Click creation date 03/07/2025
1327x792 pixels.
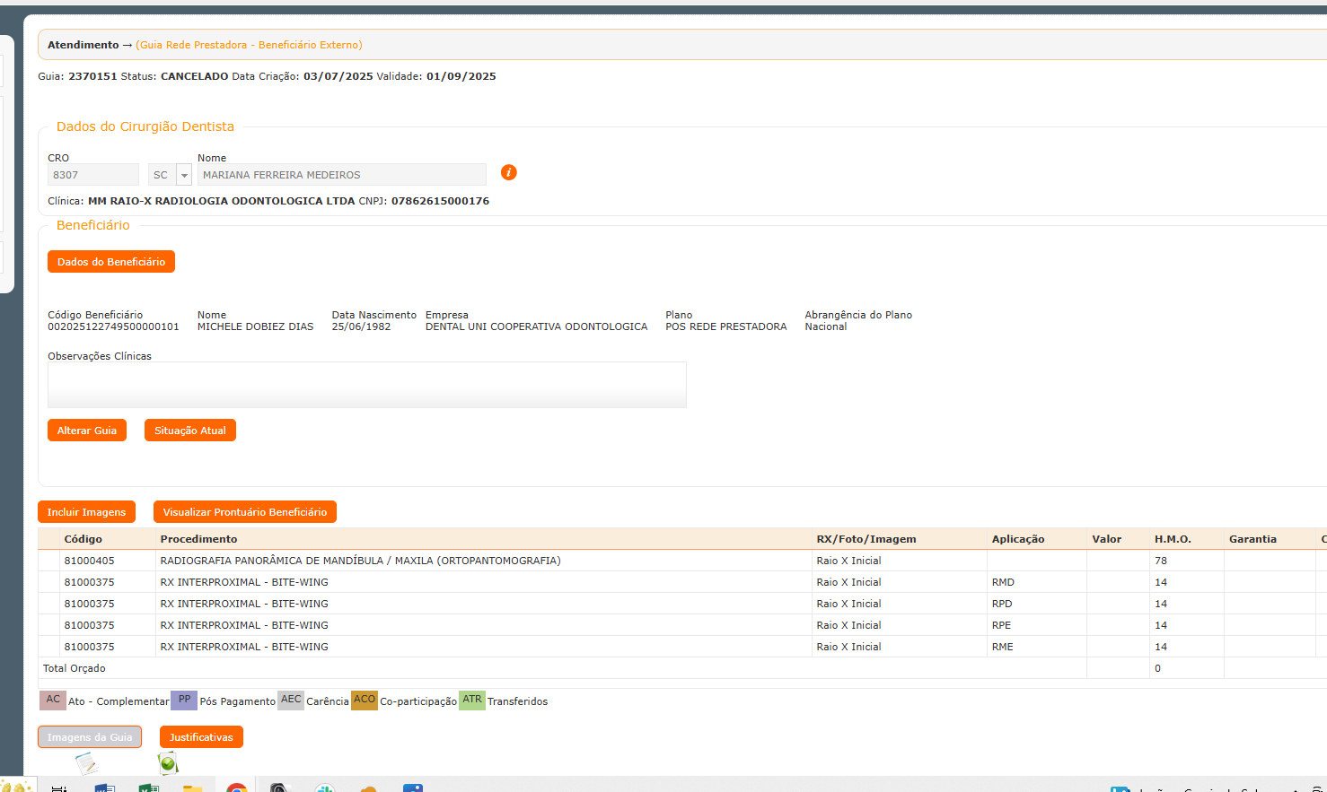pyautogui.click(x=338, y=76)
